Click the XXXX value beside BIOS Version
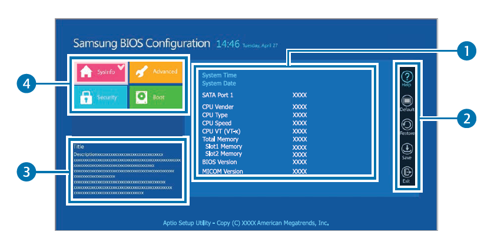 pos(300,162)
